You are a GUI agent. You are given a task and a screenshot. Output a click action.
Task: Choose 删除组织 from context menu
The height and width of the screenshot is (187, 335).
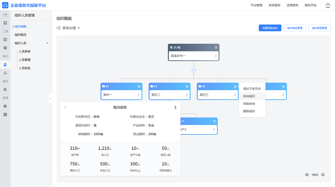click(x=252, y=111)
